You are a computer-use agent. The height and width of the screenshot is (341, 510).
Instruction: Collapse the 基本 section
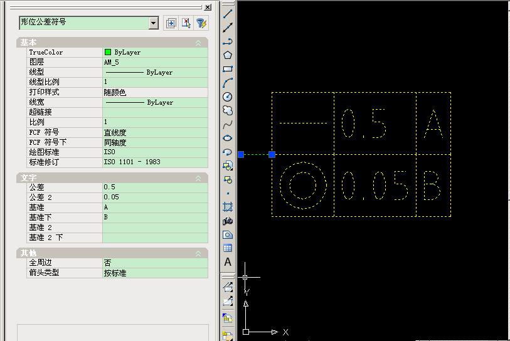click(198, 43)
